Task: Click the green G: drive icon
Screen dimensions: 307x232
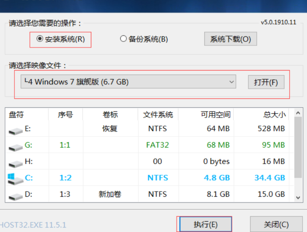Action: (x=15, y=146)
